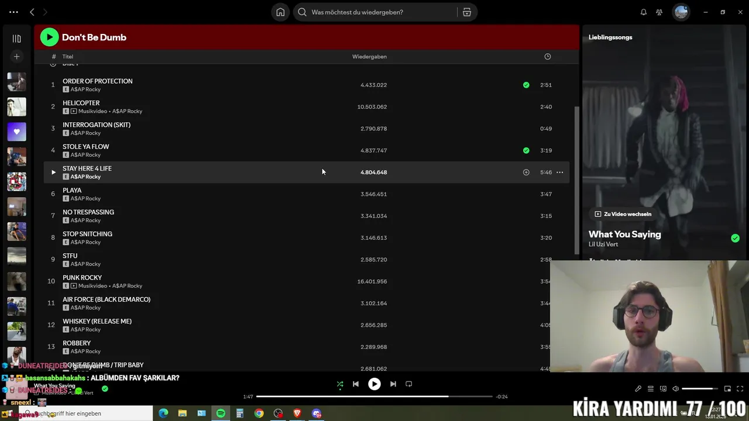Click play count 16.401.956
Image resolution: width=749 pixels, height=421 pixels.
point(372,281)
